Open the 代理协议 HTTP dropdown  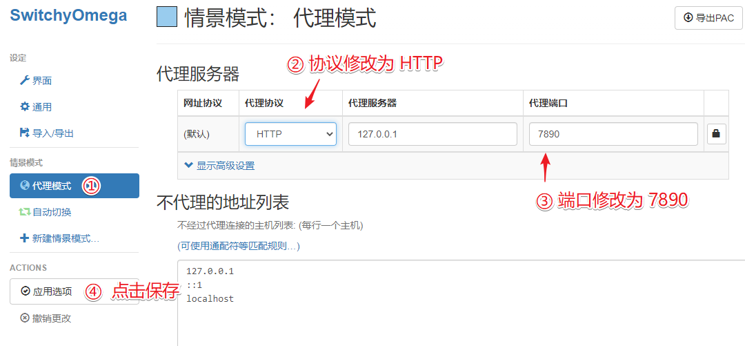click(291, 134)
